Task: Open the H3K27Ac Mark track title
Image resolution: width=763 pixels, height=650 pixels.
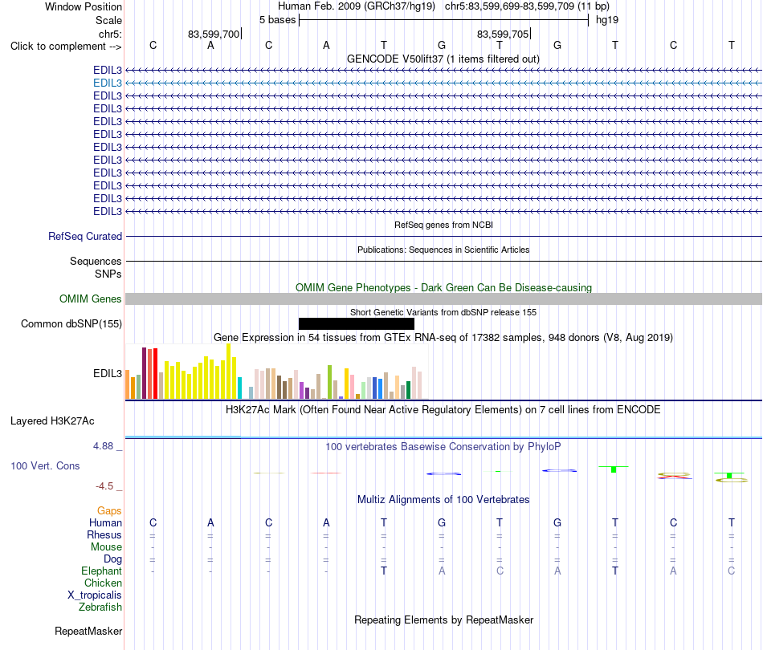Action: click(443, 409)
